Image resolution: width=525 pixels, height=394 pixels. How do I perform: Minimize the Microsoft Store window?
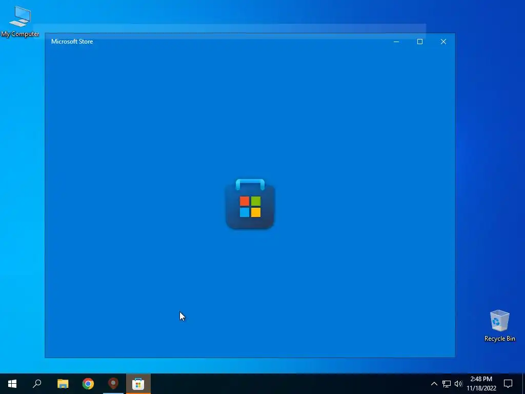pos(396,42)
